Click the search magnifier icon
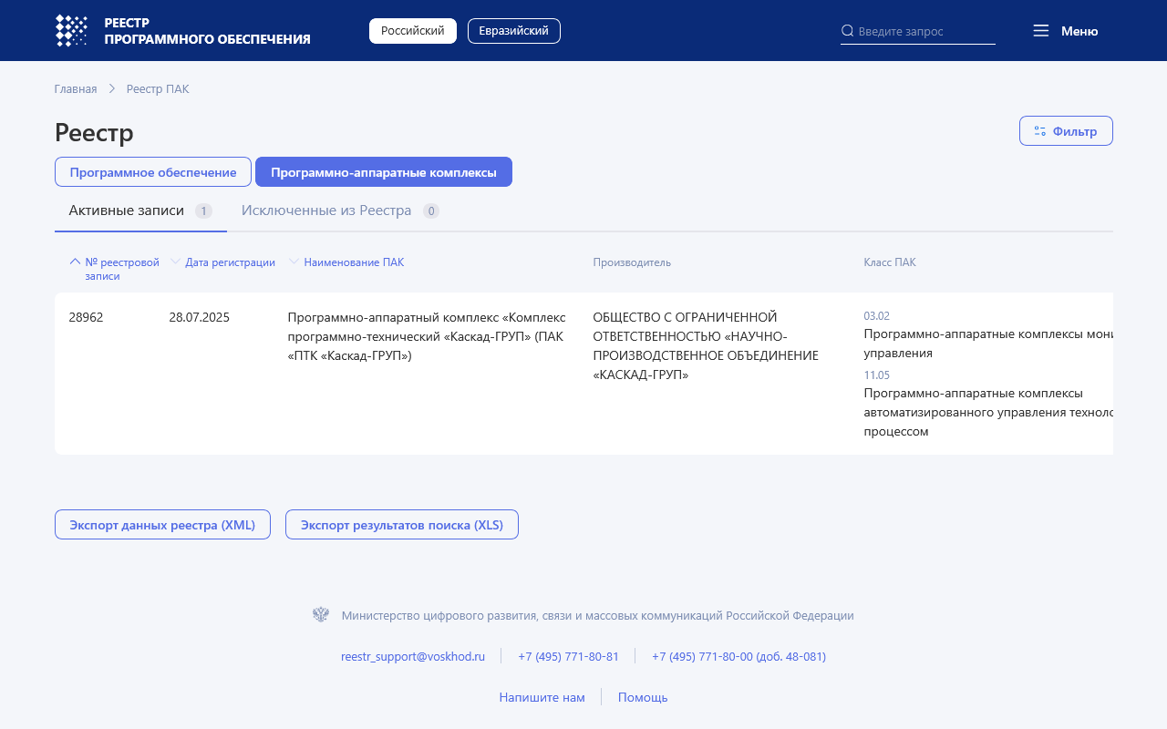Screen dimensions: 1167x729 tap(847, 30)
